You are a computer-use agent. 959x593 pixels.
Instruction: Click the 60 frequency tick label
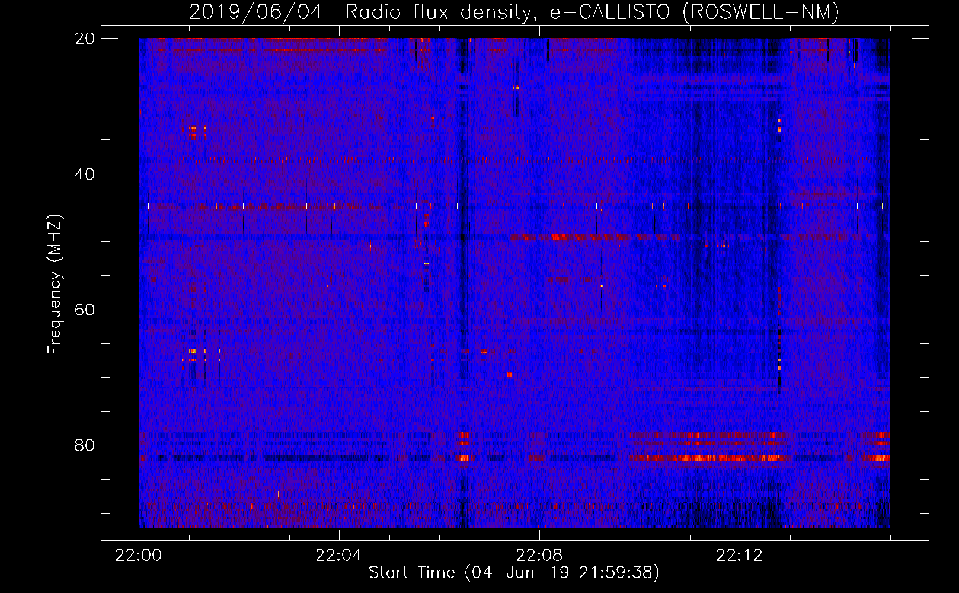[x=85, y=310]
